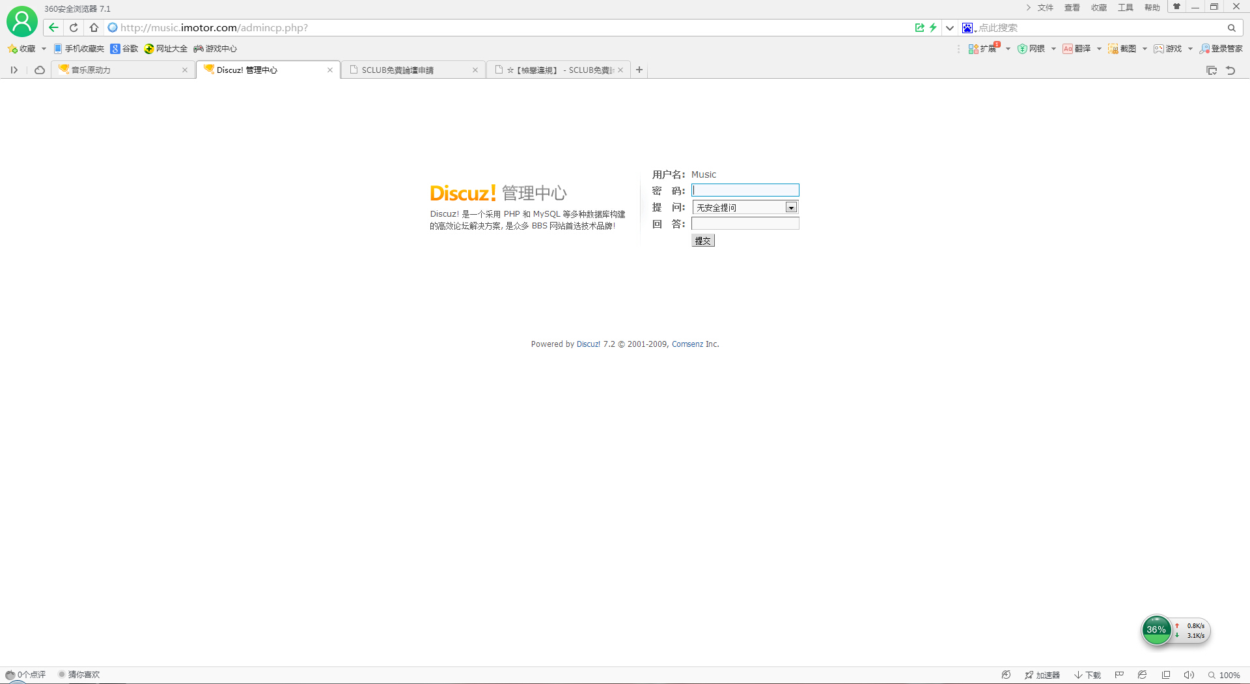Open the 收藏 favorites star button
Screen dimensions: 1250x684
pyautogui.click(x=21, y=49)
